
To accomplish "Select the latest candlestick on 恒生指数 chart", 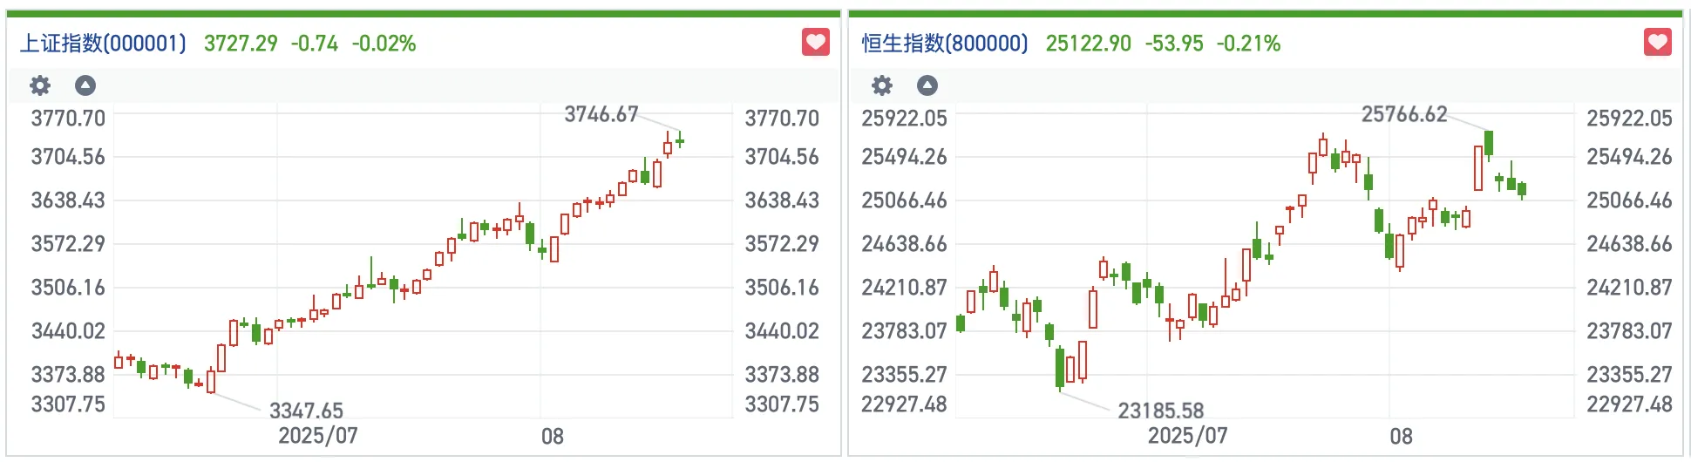I will pos(1522,189).
